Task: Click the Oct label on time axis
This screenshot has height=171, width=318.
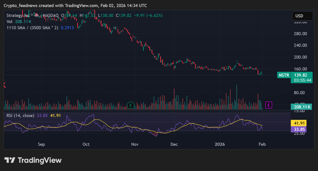Action: 86,144
